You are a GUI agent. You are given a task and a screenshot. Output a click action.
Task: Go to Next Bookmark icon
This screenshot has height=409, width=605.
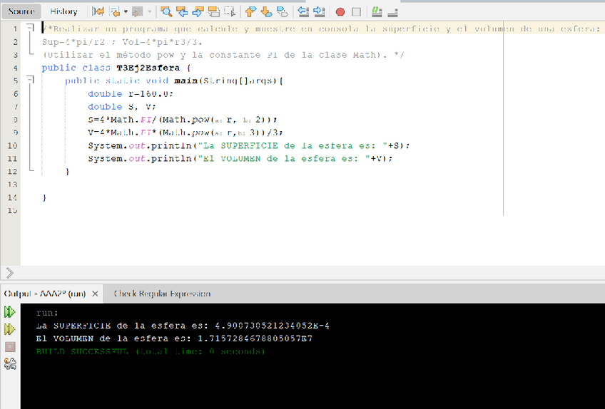tap(266, 11)
